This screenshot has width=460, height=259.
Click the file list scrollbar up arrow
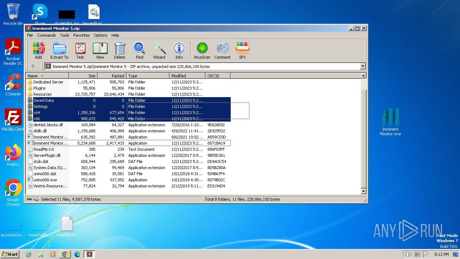363,76
